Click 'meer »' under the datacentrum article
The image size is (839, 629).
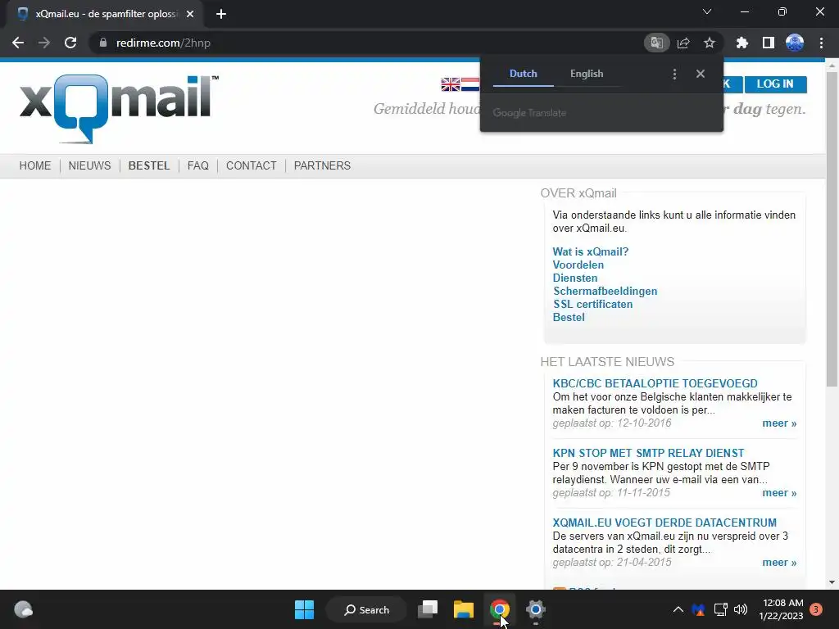(779, 563)
